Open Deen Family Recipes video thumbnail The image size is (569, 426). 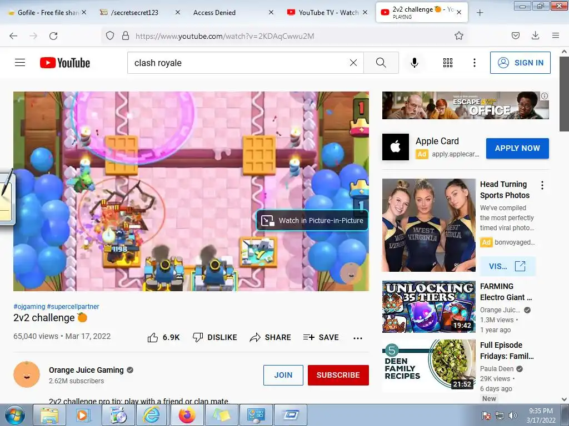428,366
